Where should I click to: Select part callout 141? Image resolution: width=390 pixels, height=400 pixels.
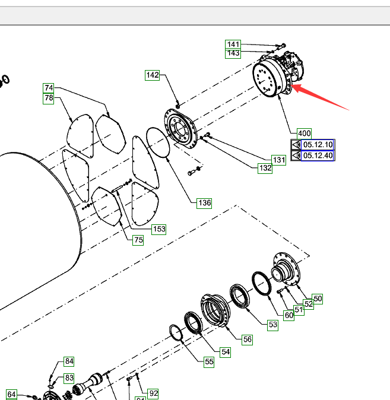pos(233,45)
